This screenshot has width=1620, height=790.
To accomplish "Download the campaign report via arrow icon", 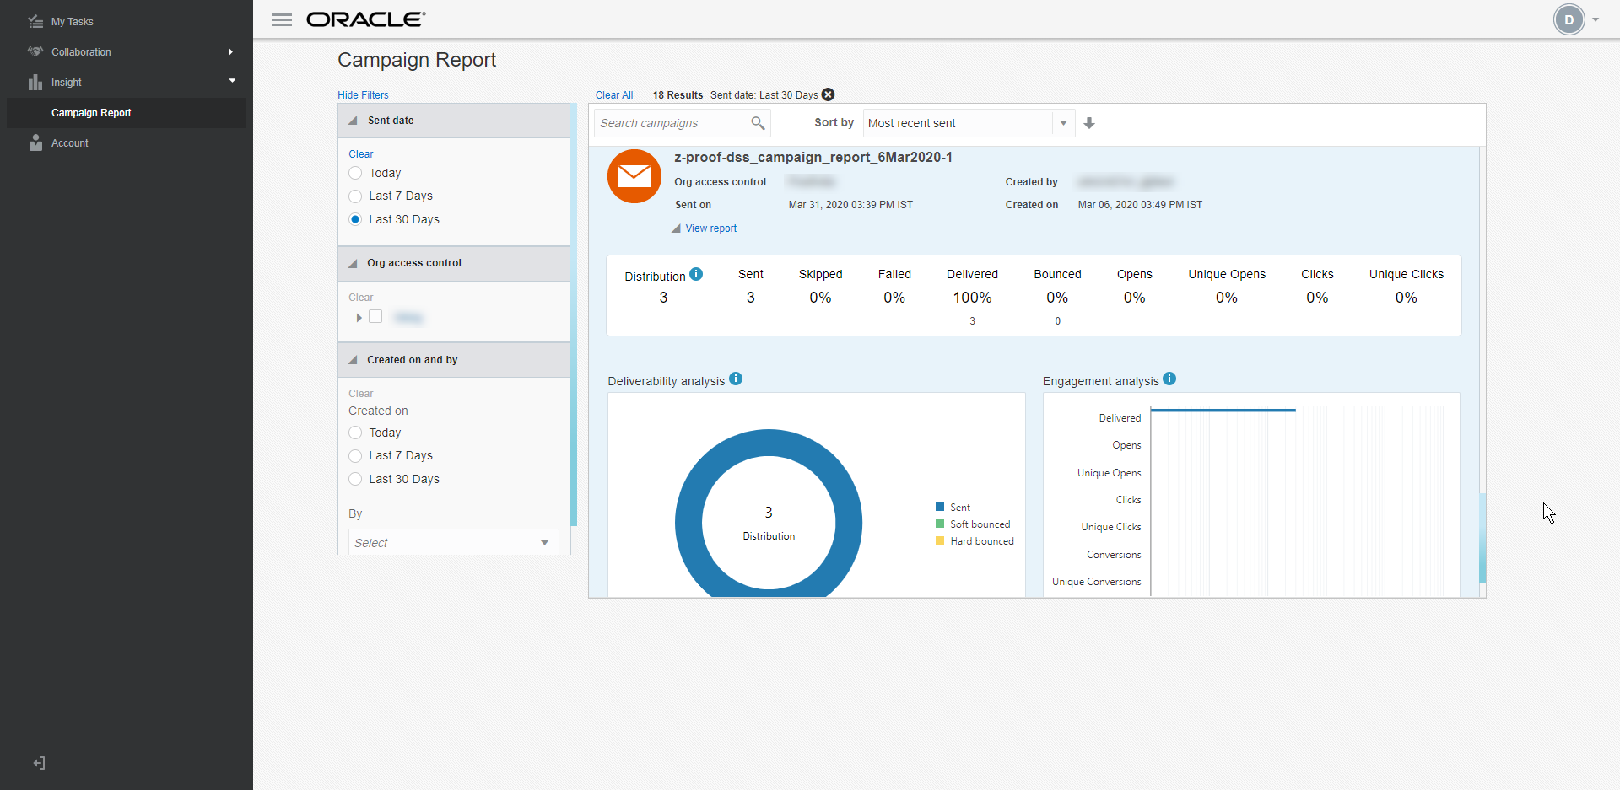I will [1089, 123].
